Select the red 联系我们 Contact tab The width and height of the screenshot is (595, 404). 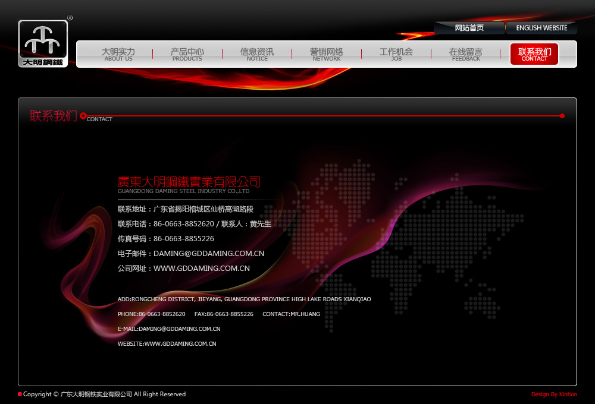[534, 54]
